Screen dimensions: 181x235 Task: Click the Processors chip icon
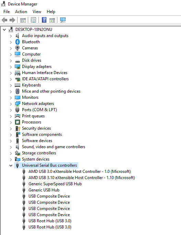pyautogui.click(x=18, y=122)
